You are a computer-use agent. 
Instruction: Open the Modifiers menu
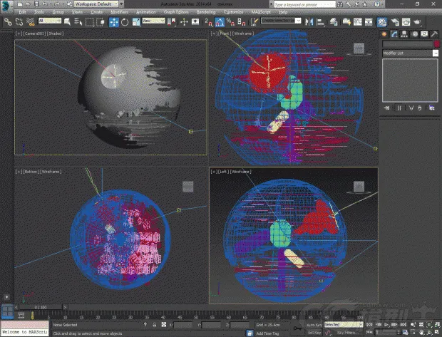click(120, 12)
